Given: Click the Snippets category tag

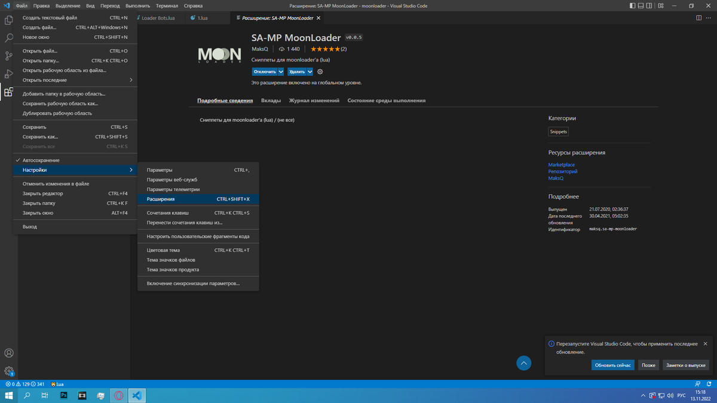Looking at the screenshot, I should point(559,132).
